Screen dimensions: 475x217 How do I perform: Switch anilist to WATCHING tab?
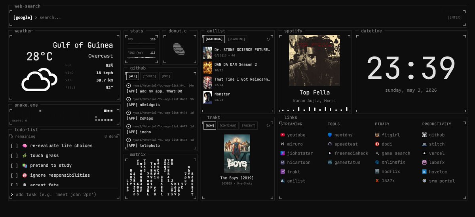(214, 39)
